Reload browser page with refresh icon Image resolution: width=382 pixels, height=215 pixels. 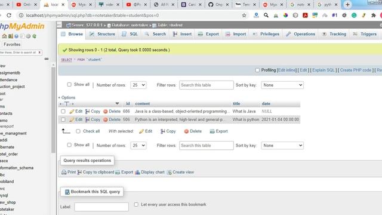[9, 16]
